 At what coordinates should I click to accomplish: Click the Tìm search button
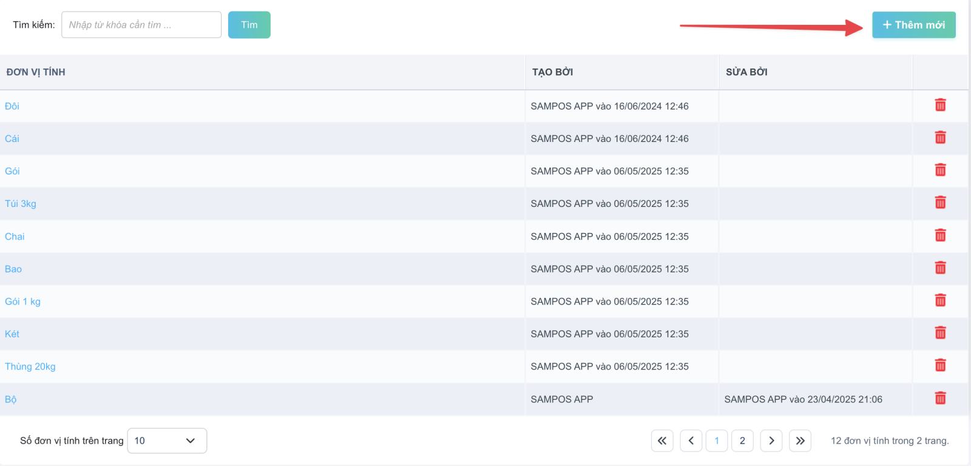[x=249, y=25]
